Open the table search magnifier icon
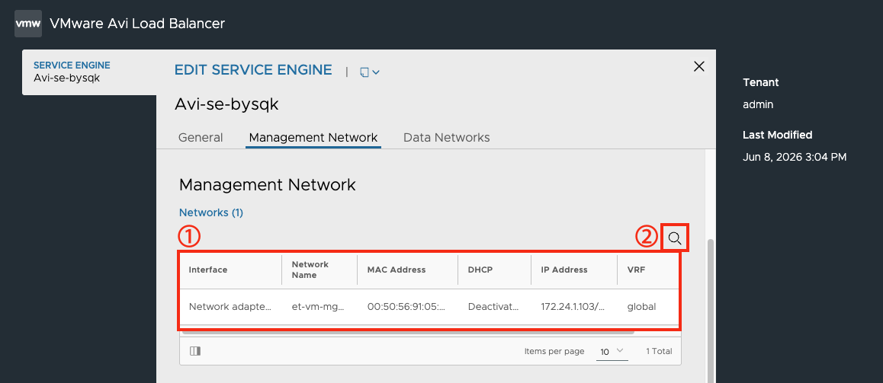 pos(675,238)
